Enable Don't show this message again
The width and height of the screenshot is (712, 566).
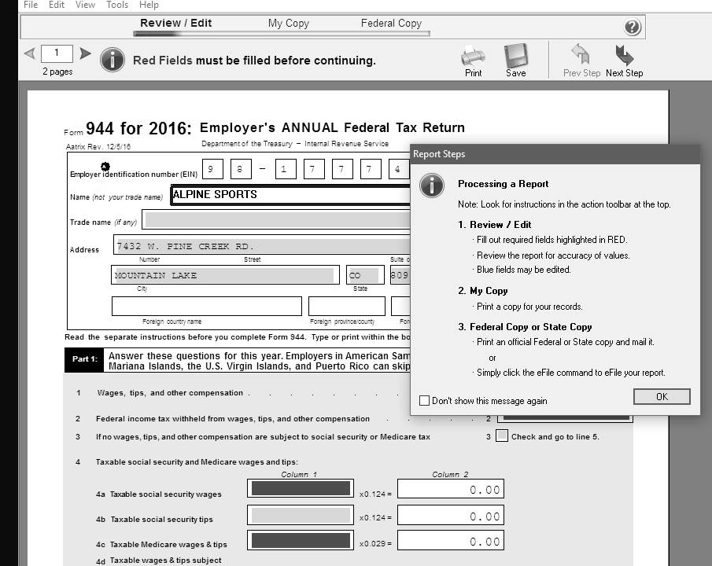point(425,401)
